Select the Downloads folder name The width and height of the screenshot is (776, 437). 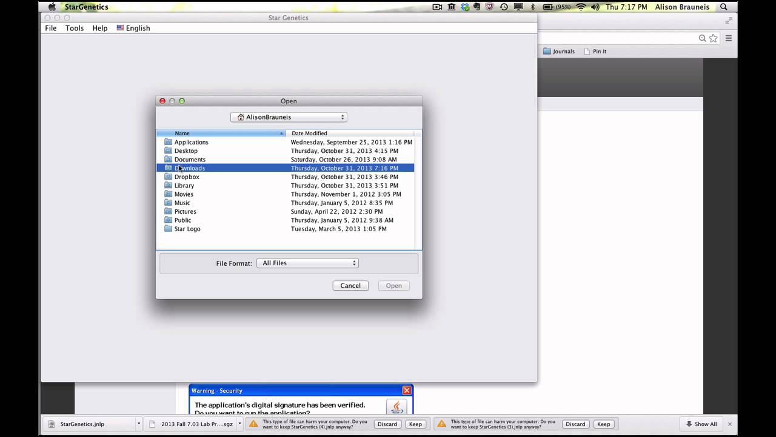[x=190, y=168]
